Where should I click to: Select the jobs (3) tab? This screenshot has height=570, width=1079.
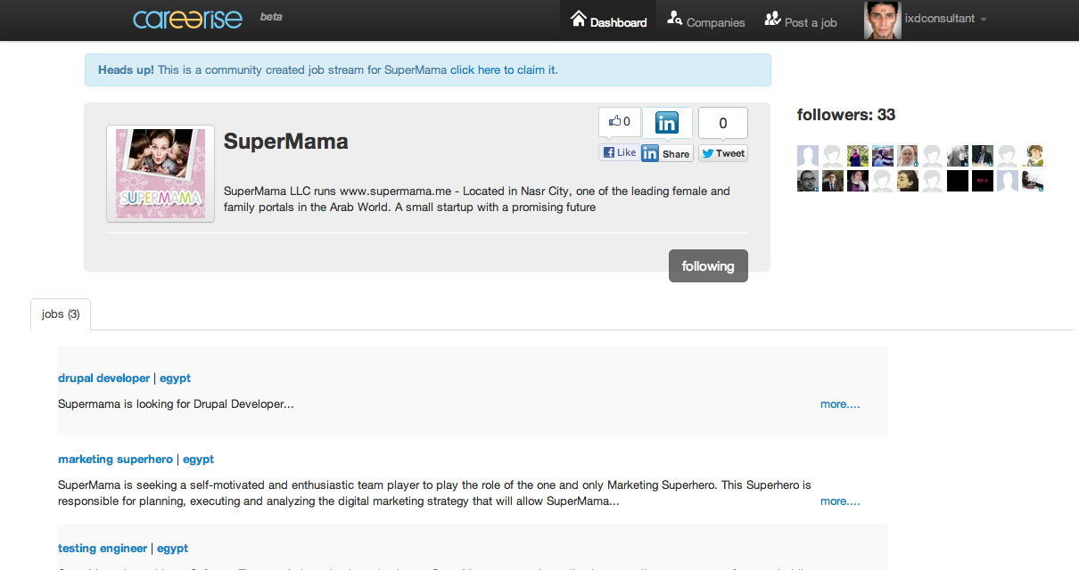61,314
